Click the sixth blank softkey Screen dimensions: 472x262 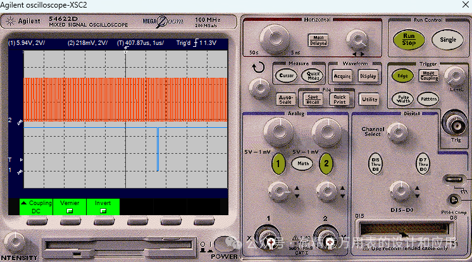pyautogui.click(x=204, y=222)
